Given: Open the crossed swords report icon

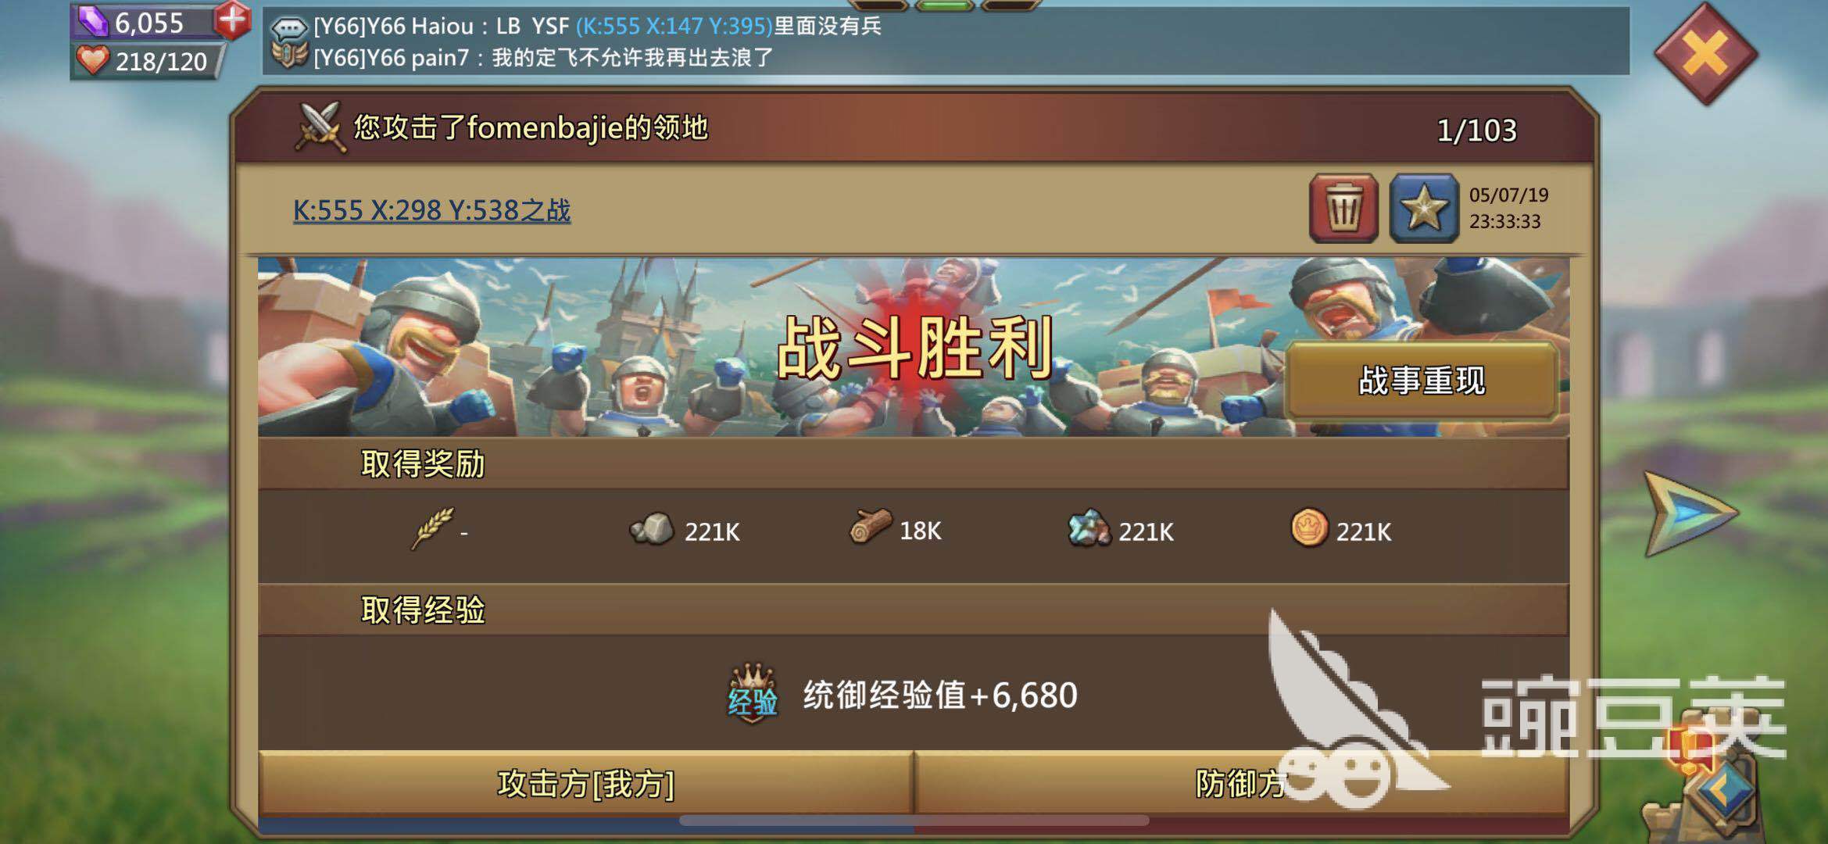Looking at the screenshot, I should coord(320,127).
